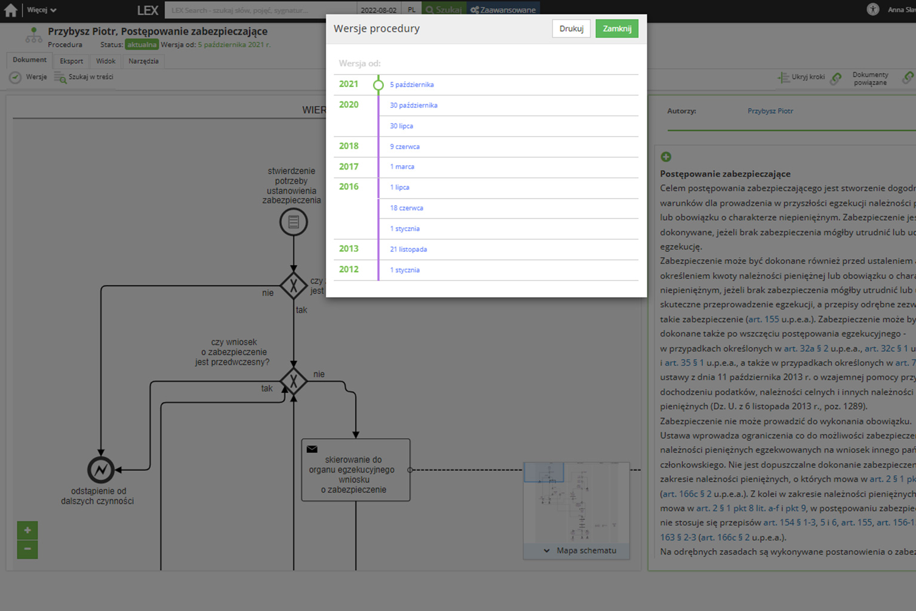Click the schema minimap thumbnail
The width and height of the screenshot is (916, 611).
pyautogui.click(x=576, y=502)
